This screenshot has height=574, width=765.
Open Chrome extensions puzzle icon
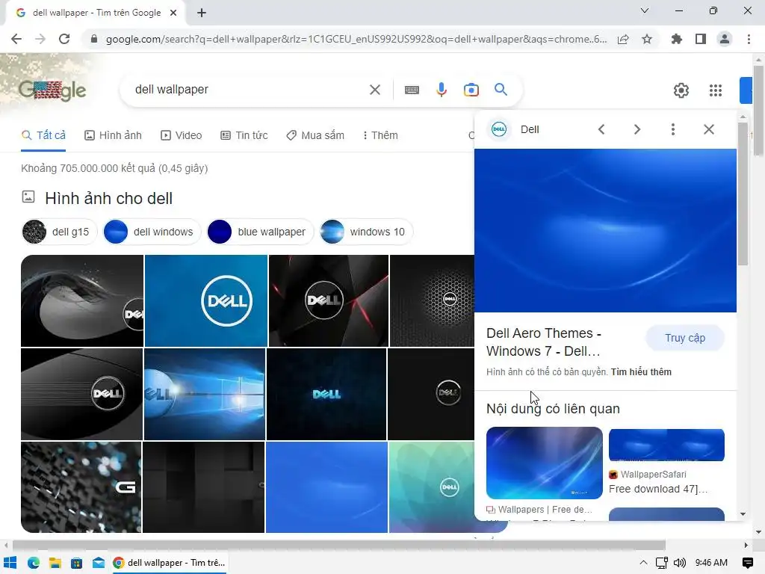click(676, 39)
